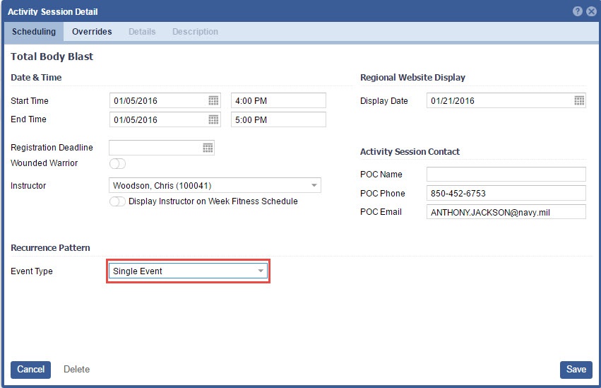
Task: Edit the POC Phone field
Action: (x=506, y=194)
